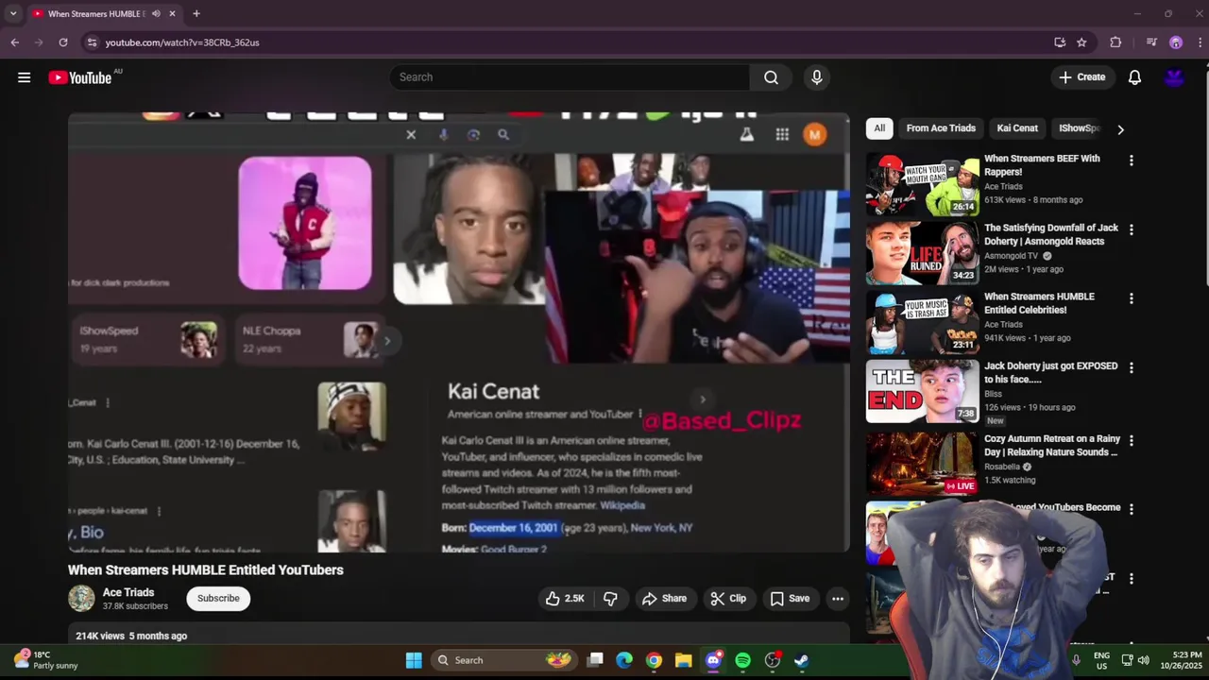Open the tab search dropdown arrow

click(x=13, y=14)
